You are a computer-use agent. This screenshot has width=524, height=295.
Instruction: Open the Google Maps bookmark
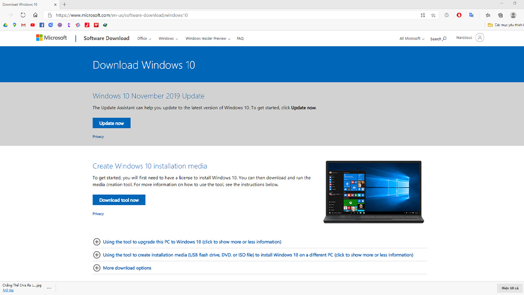coord(14,25)
